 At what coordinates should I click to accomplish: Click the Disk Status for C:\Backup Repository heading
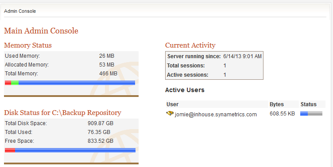coord(62,113)
